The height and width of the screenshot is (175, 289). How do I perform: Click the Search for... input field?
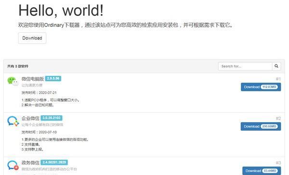tap(245, 66)
